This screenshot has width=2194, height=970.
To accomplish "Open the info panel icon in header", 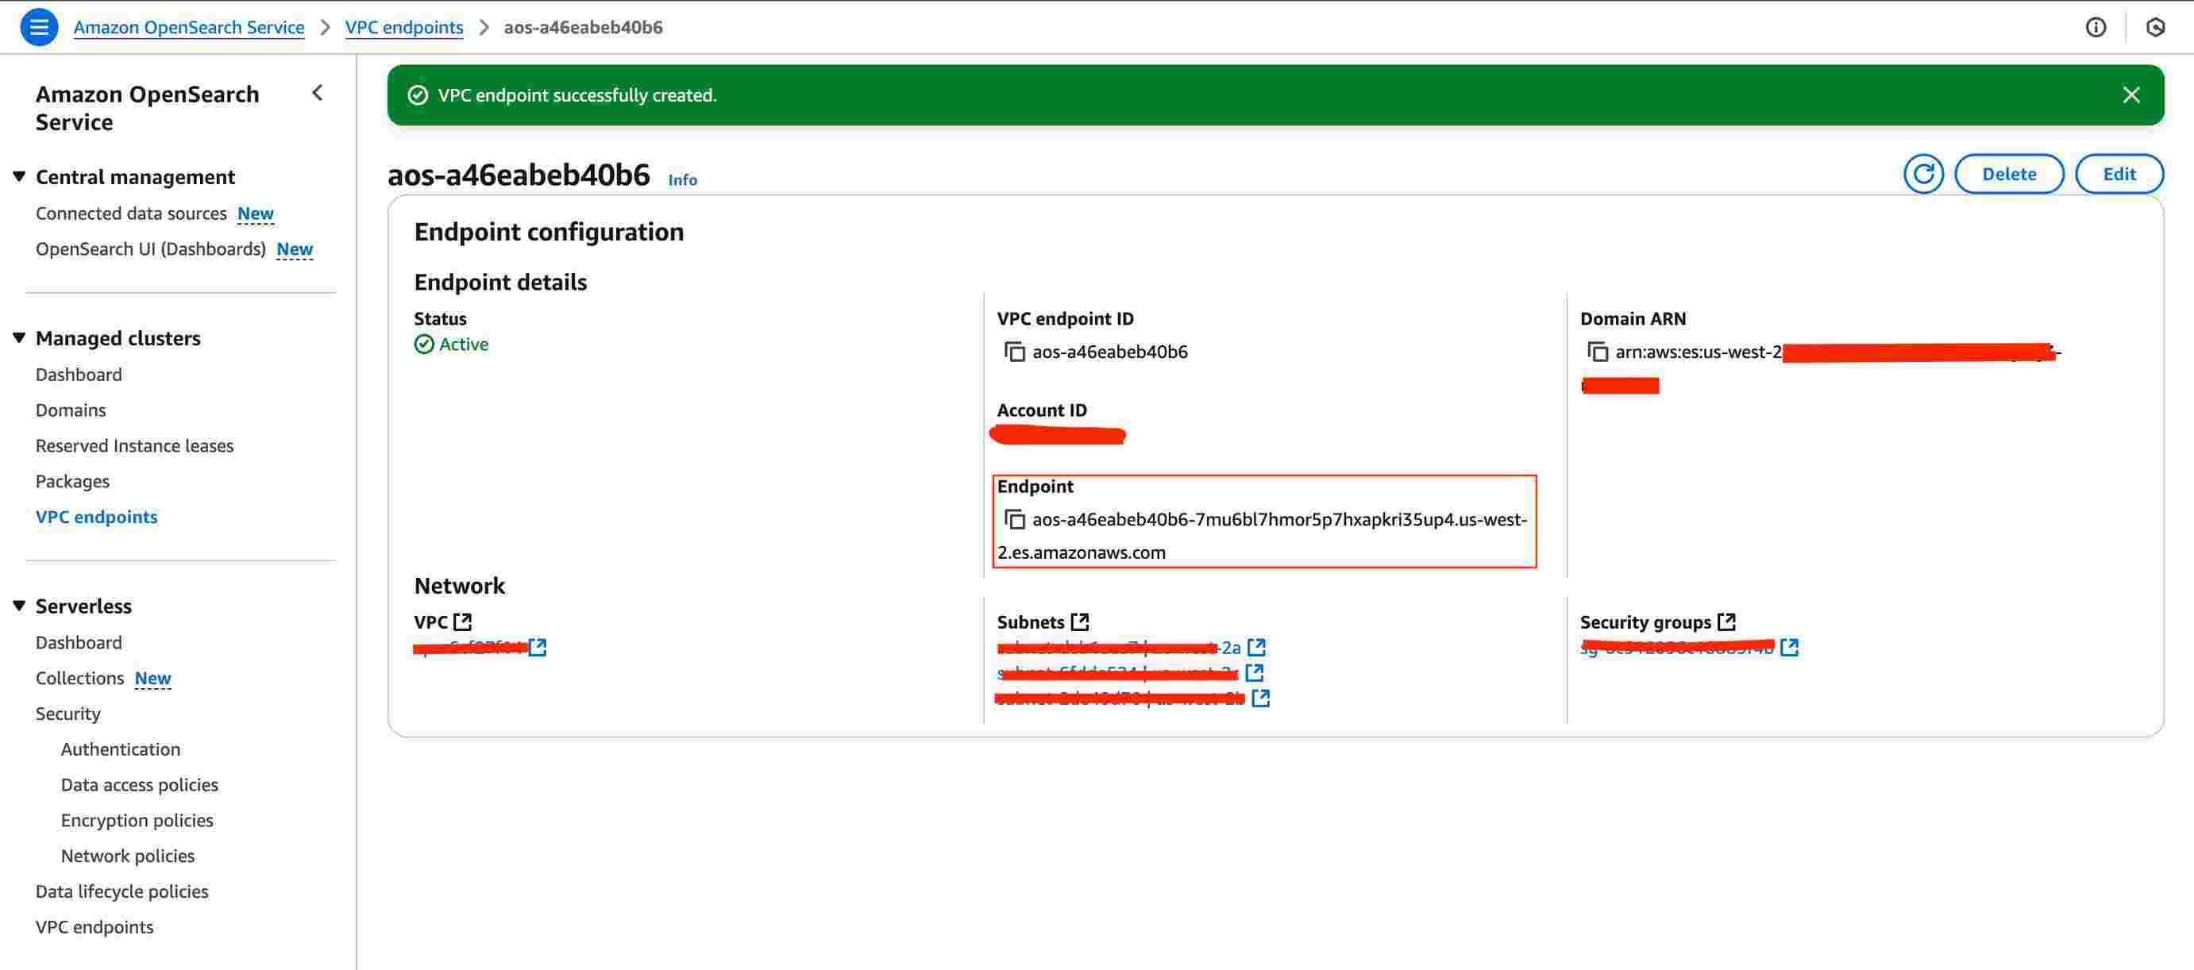I will (2096, 27).
